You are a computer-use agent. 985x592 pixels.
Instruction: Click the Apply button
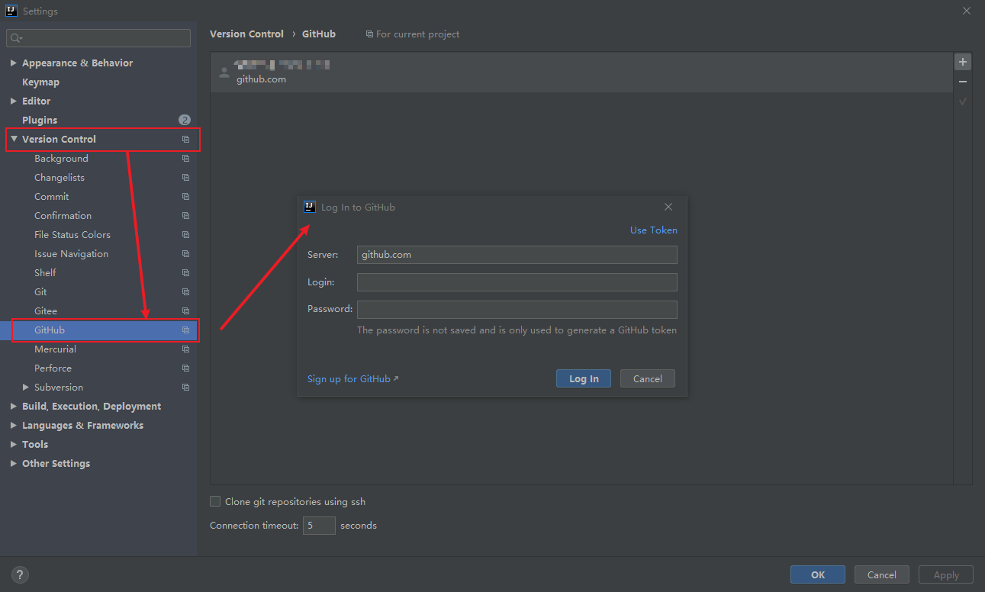point(946,575)
